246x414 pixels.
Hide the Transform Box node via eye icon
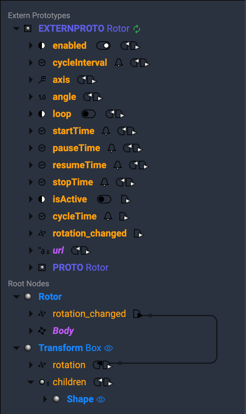coord(108,348)
